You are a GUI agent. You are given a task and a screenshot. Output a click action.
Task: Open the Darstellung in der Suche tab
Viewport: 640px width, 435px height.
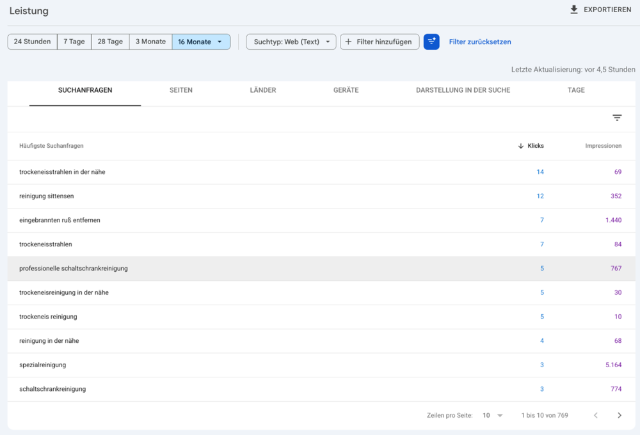(x=463, y=90)
